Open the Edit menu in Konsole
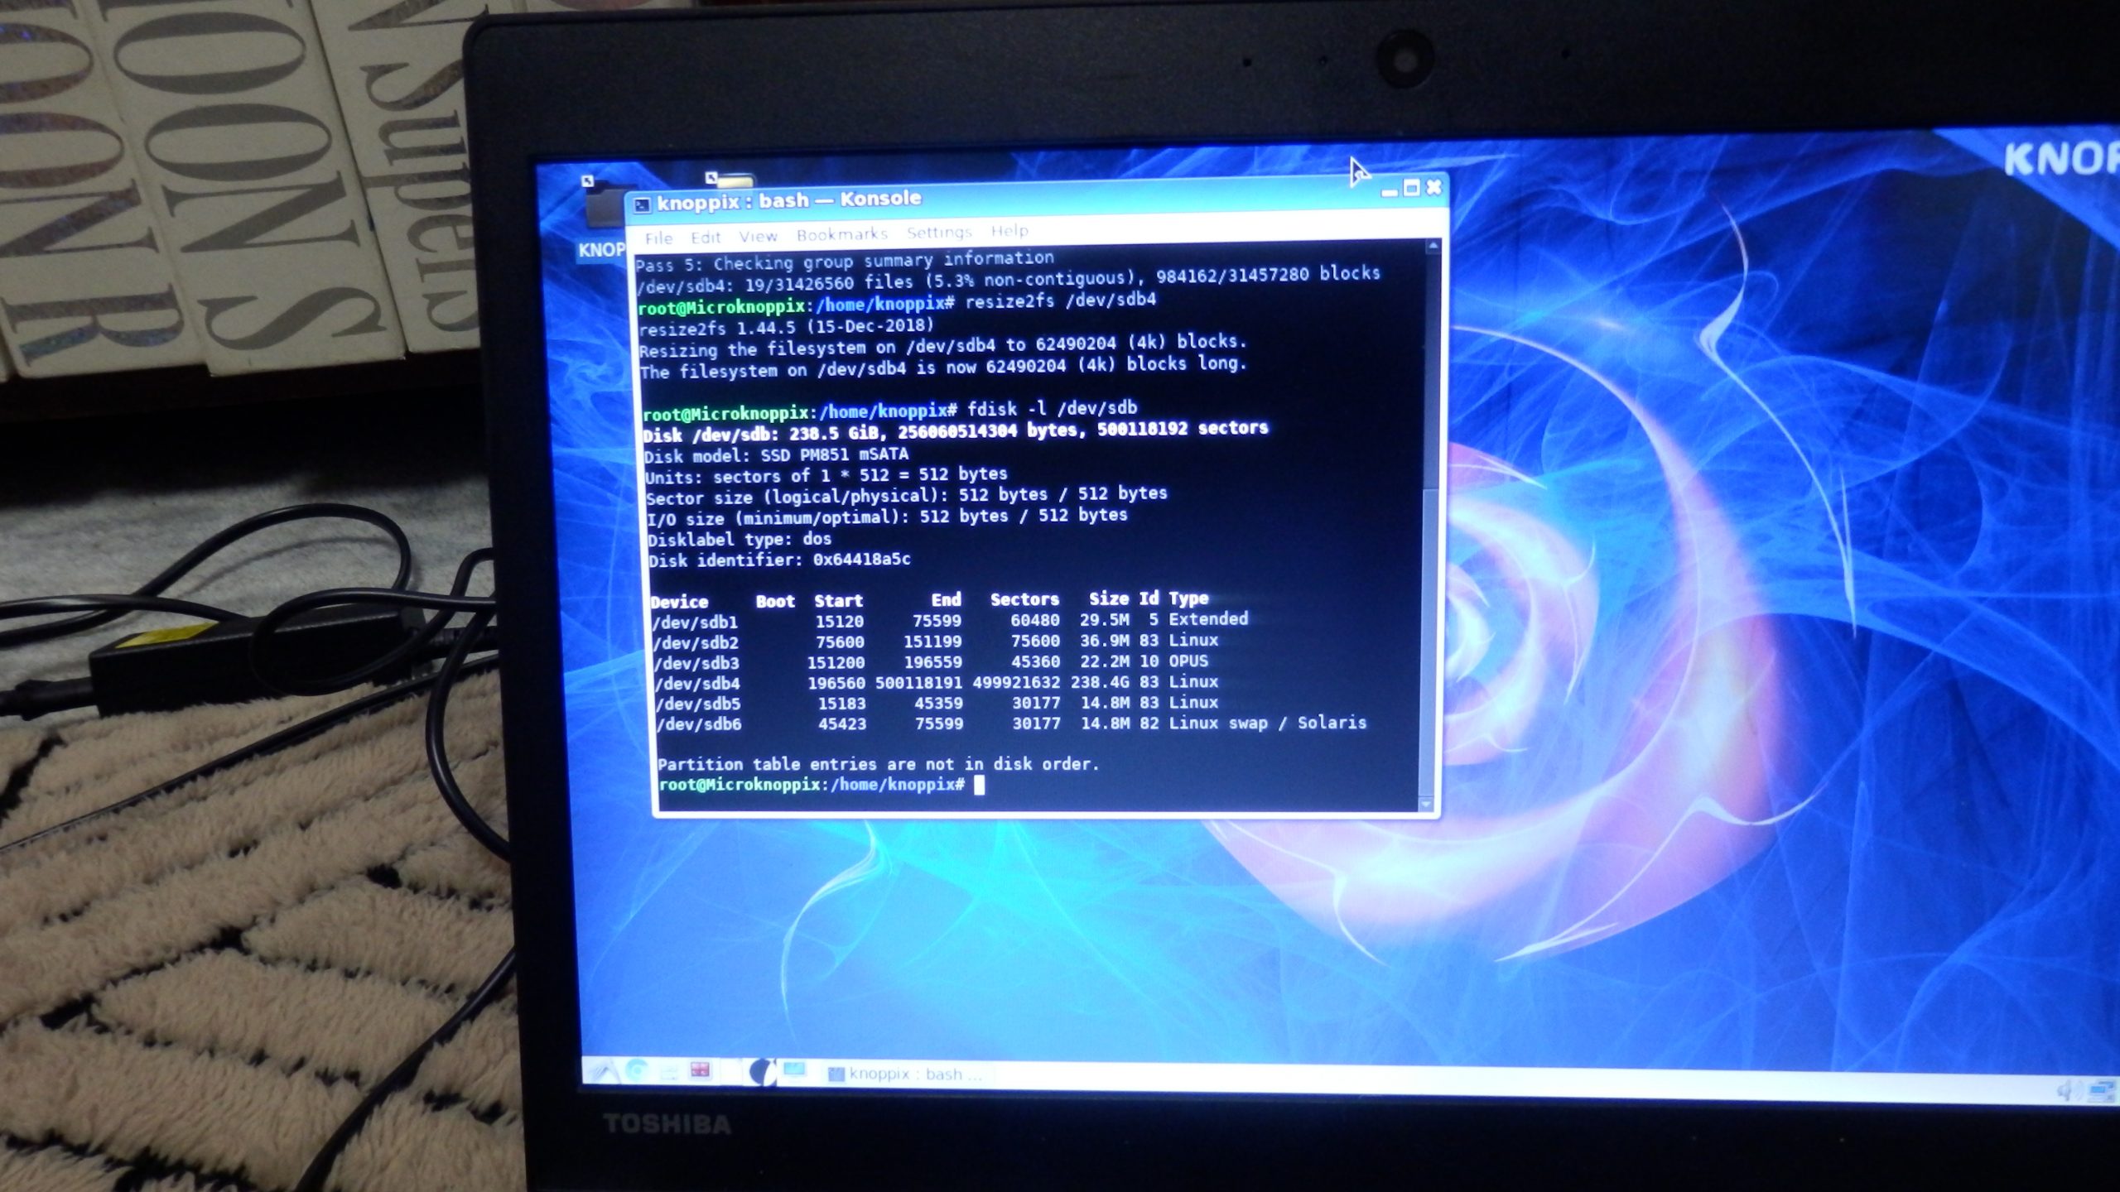This screenshot has height=1192, width=2120. click(x=706, y=238)
